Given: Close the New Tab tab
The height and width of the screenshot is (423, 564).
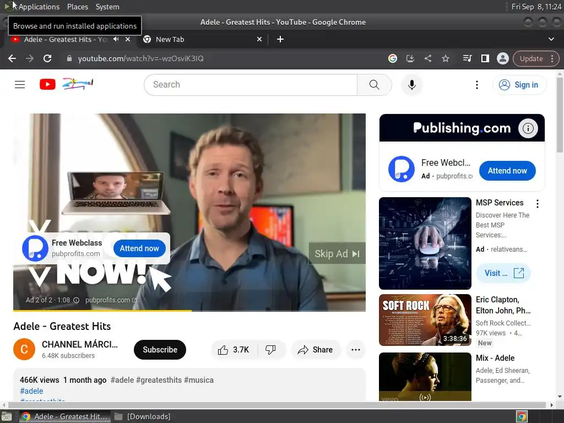Looking at the screenshot, I should (x=259, y=39).
